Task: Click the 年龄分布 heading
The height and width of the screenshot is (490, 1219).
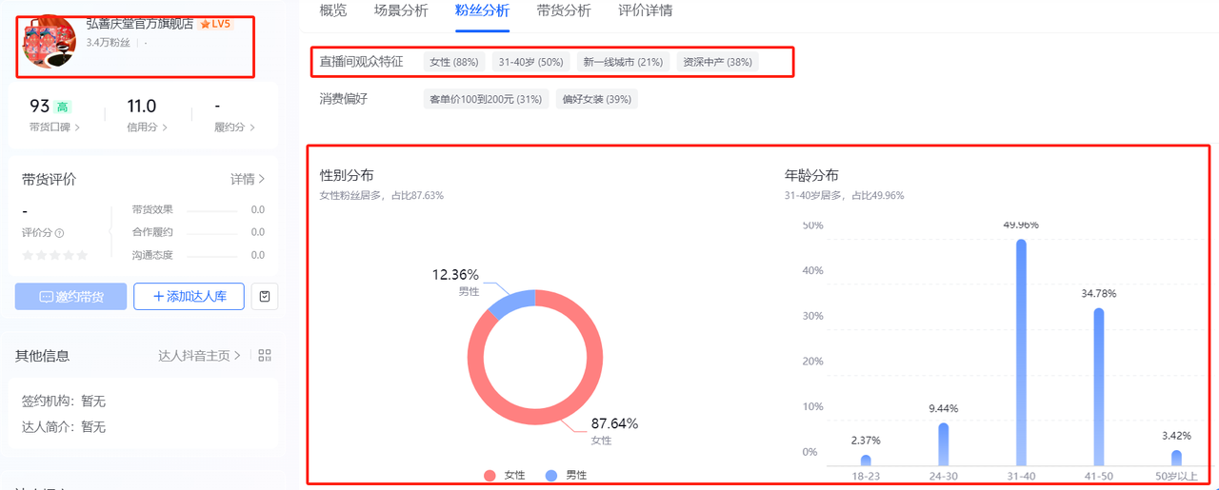Action: (x=811, y=175)
